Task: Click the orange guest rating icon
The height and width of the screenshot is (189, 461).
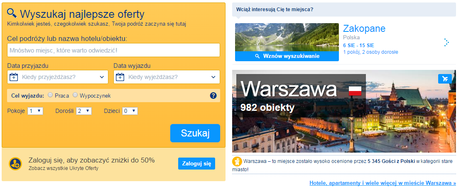Action: point(237,161)
